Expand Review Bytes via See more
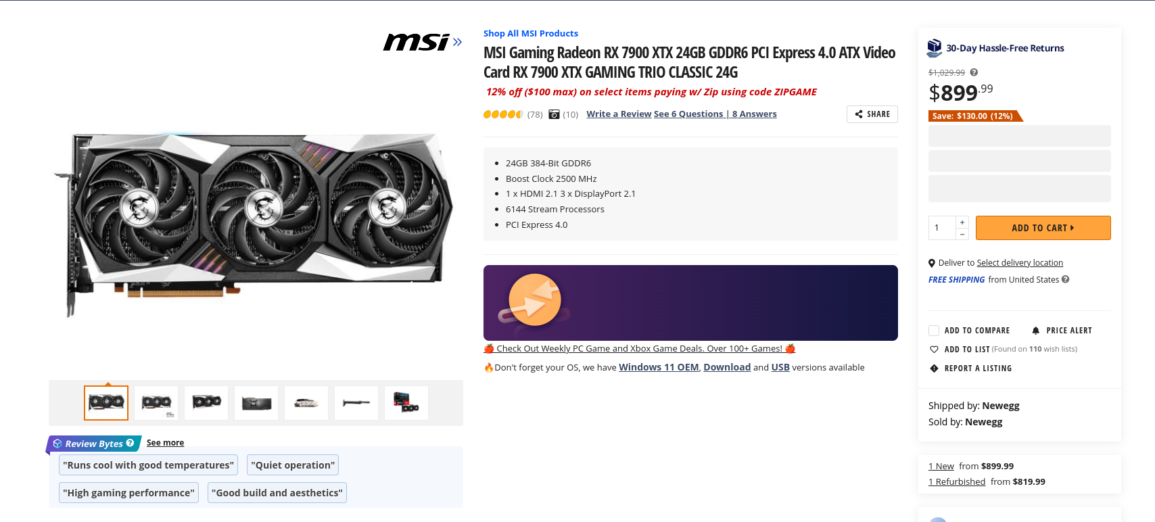 pyautogui.click(x=165, y=443)
